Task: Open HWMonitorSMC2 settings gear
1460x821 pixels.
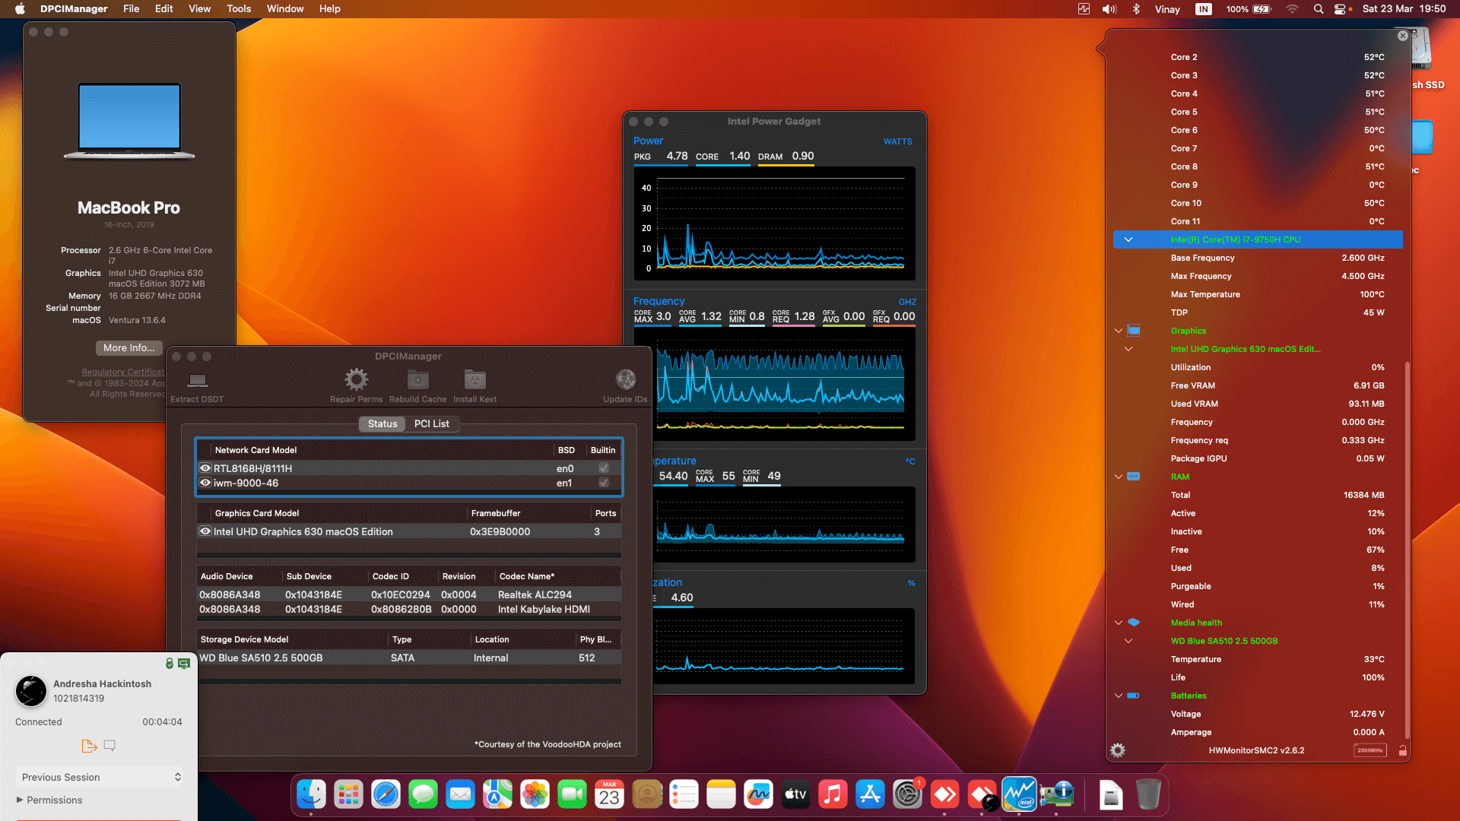Action: point(1118,750)
